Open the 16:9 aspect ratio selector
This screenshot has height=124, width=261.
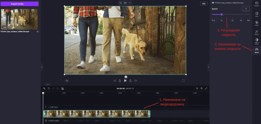[x=203, y=4]
